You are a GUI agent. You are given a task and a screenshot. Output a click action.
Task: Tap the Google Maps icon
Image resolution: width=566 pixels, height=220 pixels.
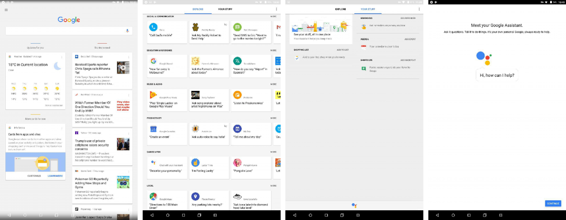tap(153, 197)
